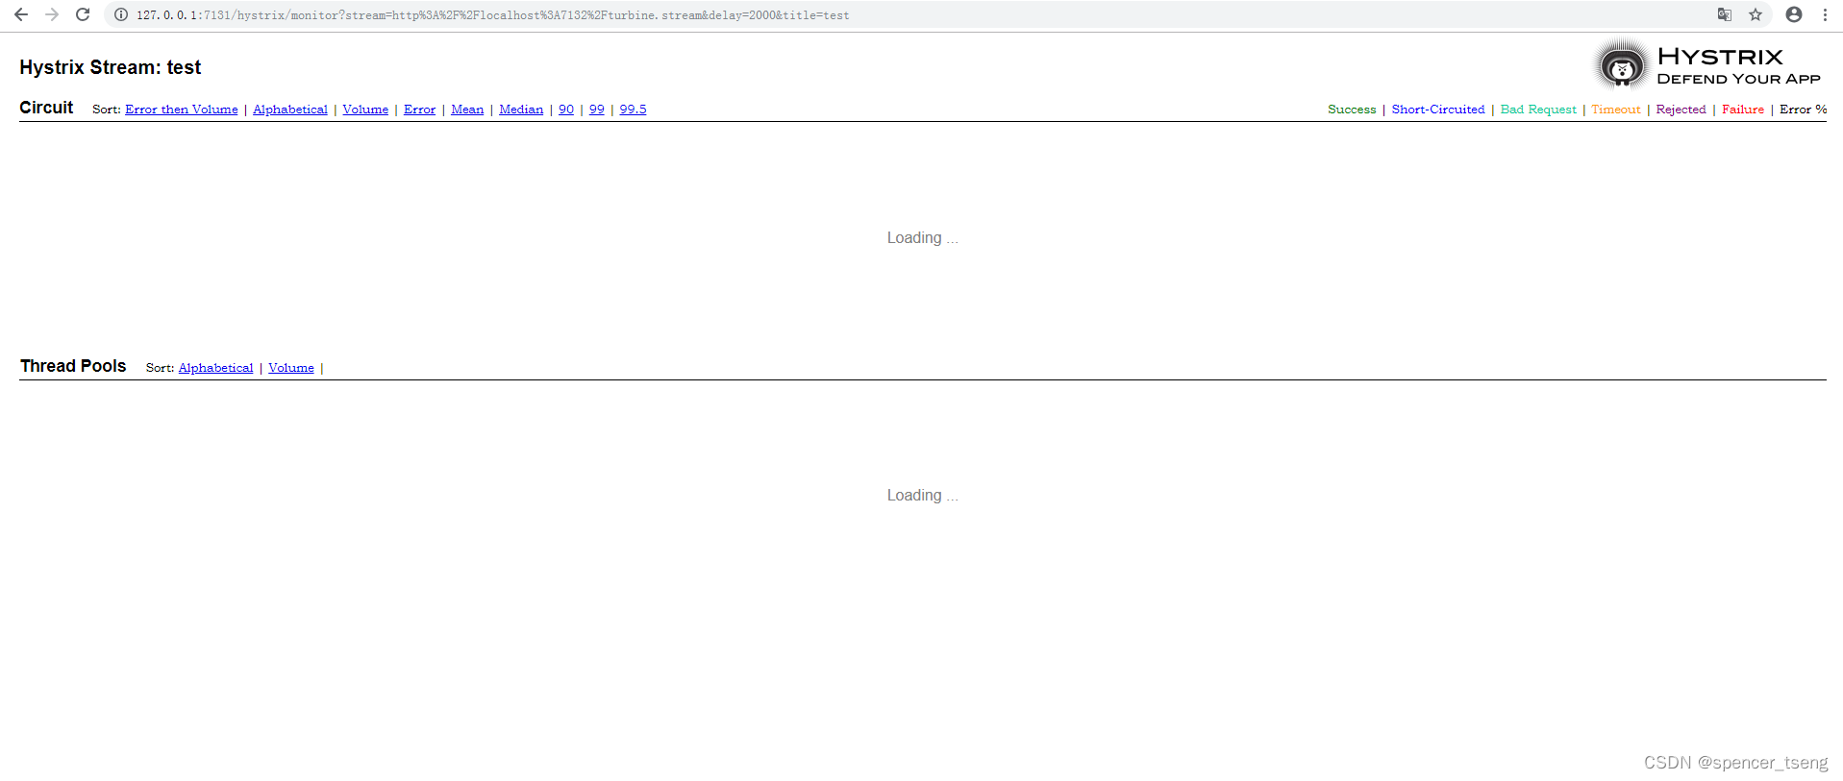Open the translate page icon
1843x781 pixels.
click(1725, 14)
